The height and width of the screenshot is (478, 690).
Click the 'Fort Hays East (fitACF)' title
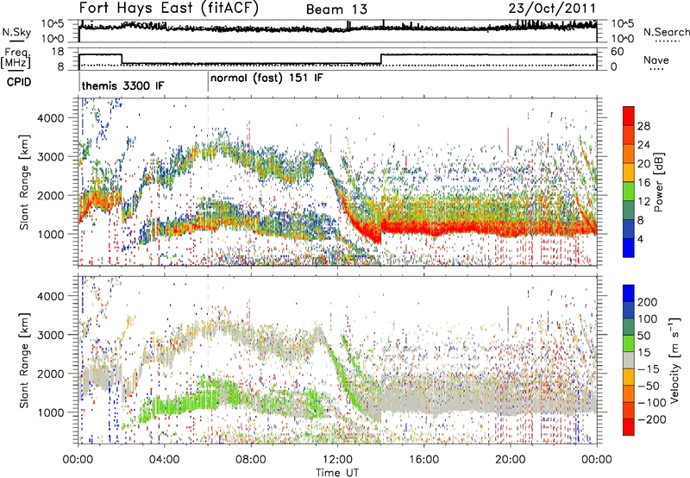[169, 9]
